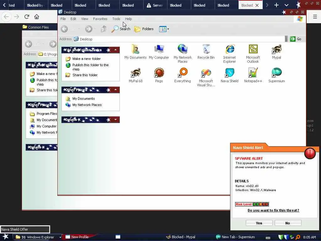This screenshot has width=321, height=241.
Task: Open the Favorites menu
Action: pos(100,19)
